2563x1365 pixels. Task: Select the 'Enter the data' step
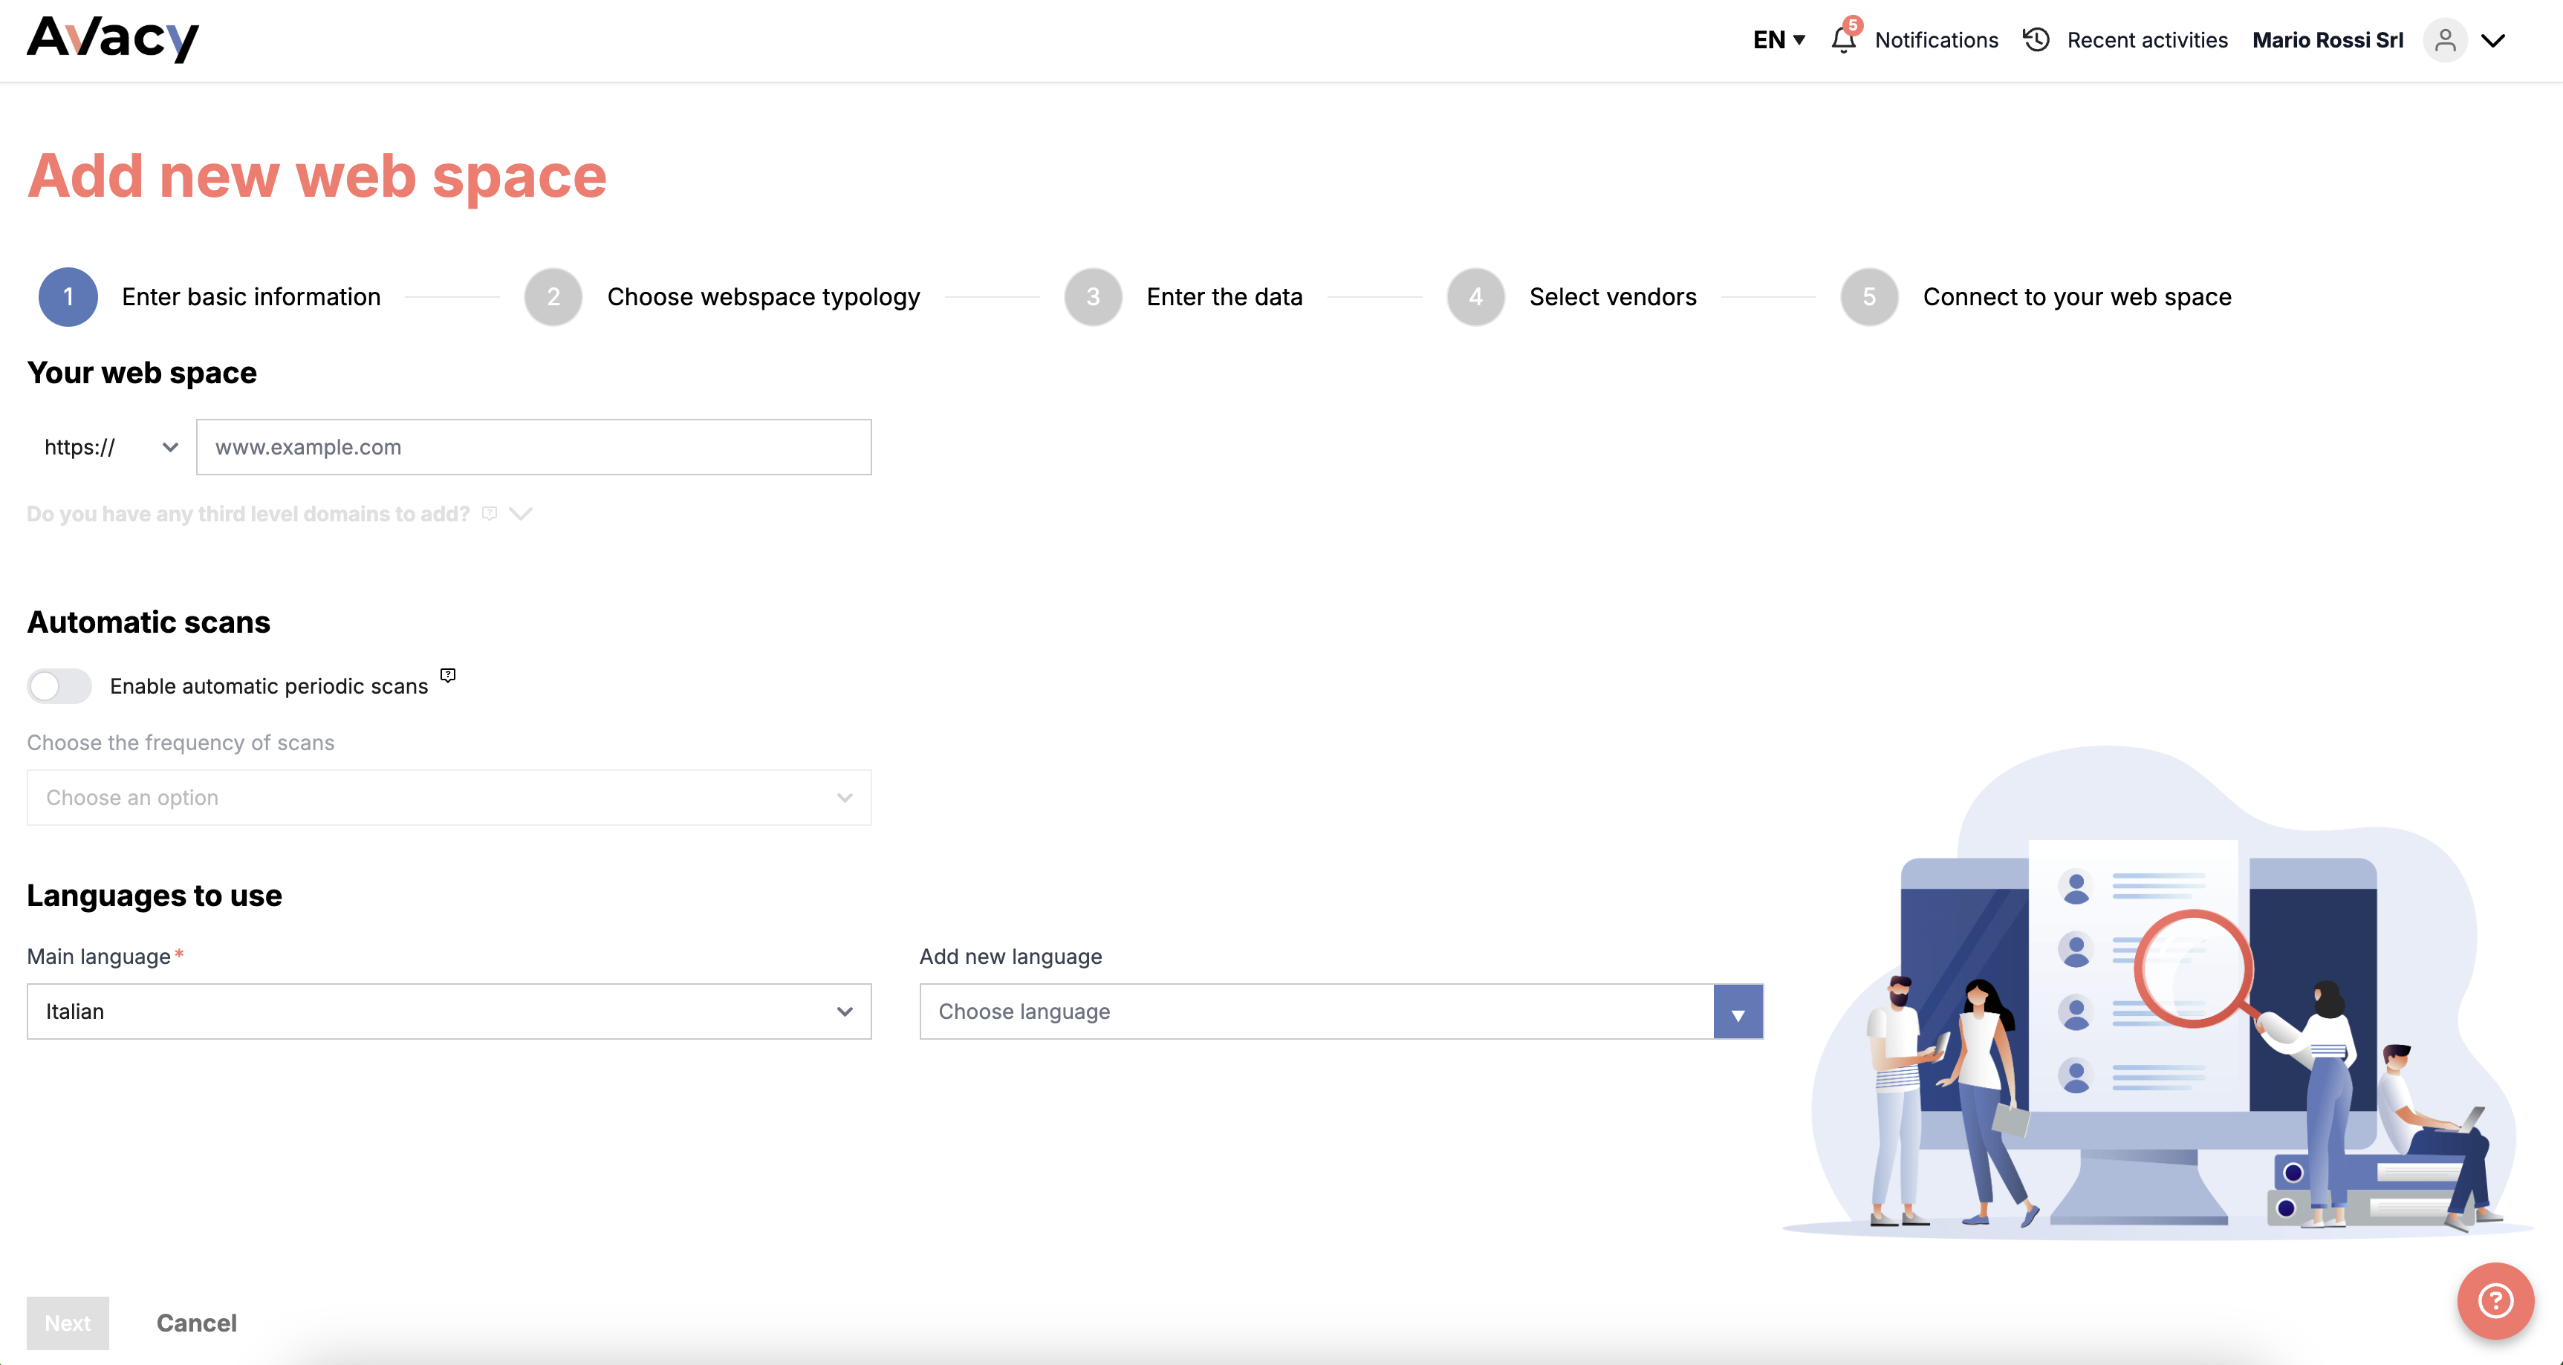(1224, 296)
